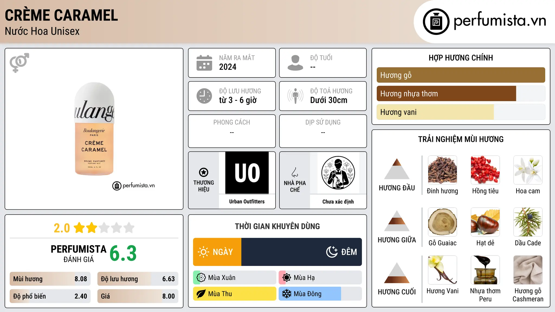Click the sun icon in the Ngày bar
This screenshot has width=555, height=312.
tap(203, 252)
